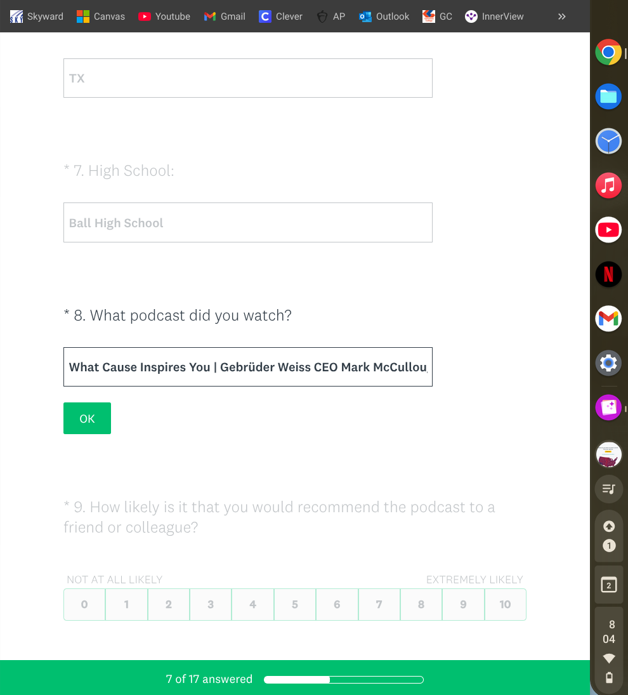Image resolution: width=628 pixels, height=695 pixels.
Task: Click the green OK button
Action: (x=87, y=418)
